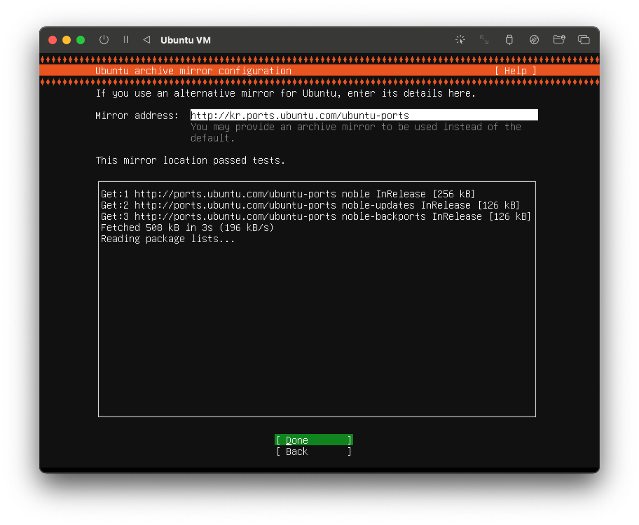
Task: Toggle capture mouse cursor icon
Action: (x=460, y=40)
